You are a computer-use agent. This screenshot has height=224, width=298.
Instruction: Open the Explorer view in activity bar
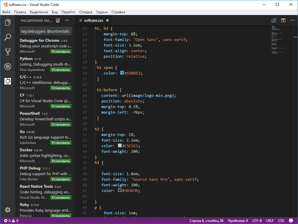pyautogui.click(x=8, y=22)
